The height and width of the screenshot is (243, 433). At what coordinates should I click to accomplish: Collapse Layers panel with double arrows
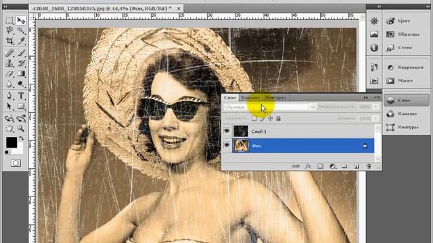(x=365, y=97)
